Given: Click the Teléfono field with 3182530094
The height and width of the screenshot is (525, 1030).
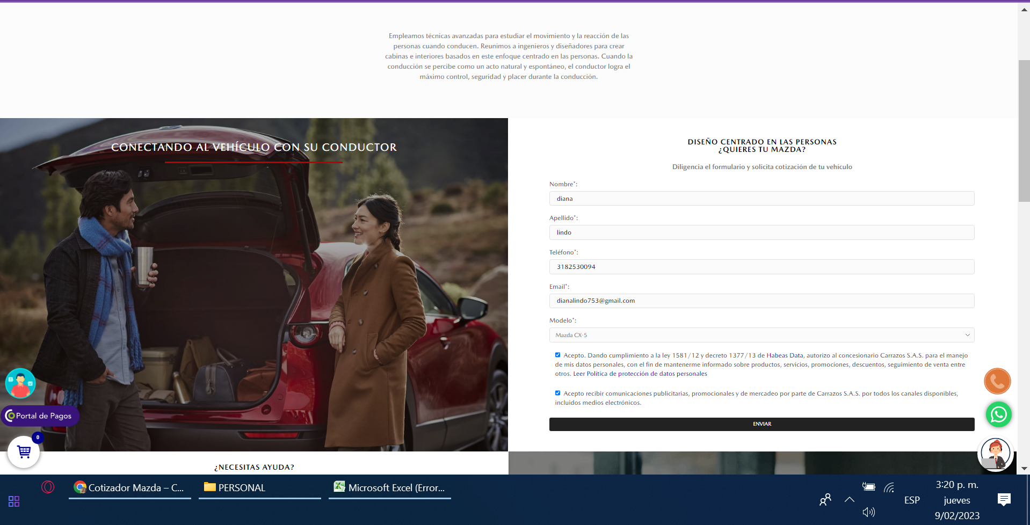Looking at the screenshot, I should coord(761,267).
